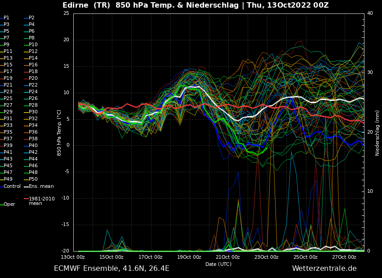Select the "850 hPa Temp. (°C)" axis title
This screenshot has height=278, width=382.
click(59, 133)
